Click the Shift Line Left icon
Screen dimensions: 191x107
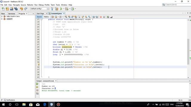point(93,17)
